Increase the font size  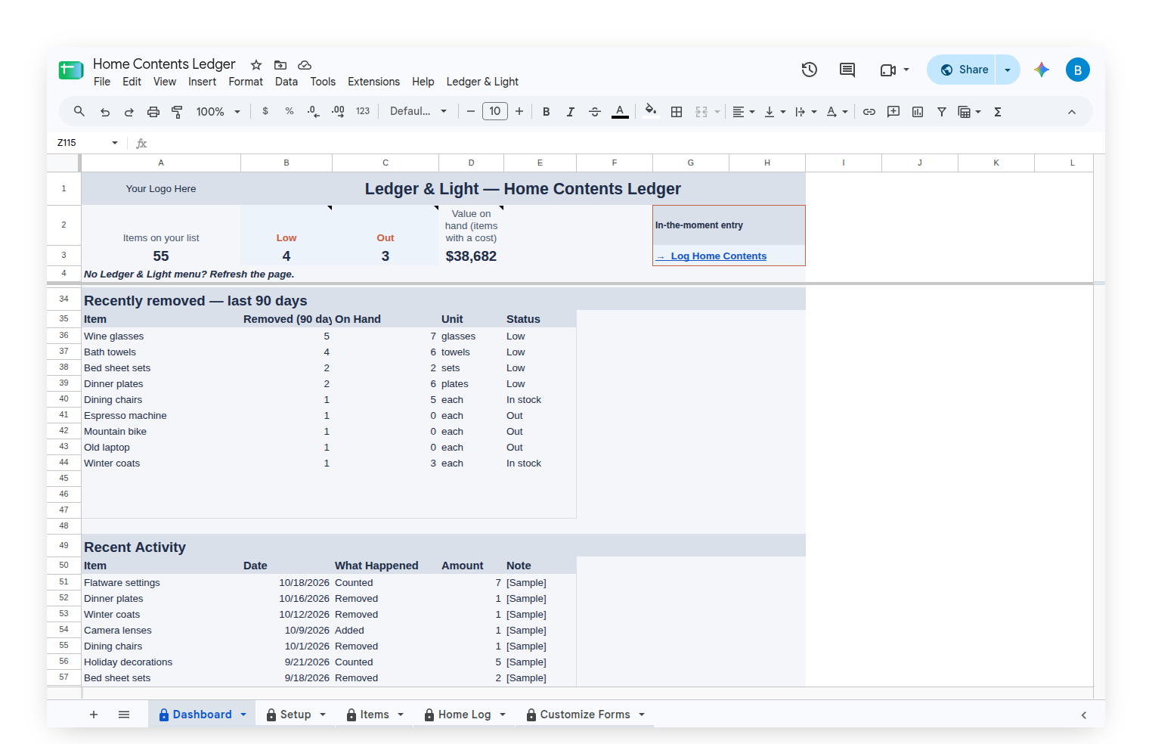click(519, 112)
